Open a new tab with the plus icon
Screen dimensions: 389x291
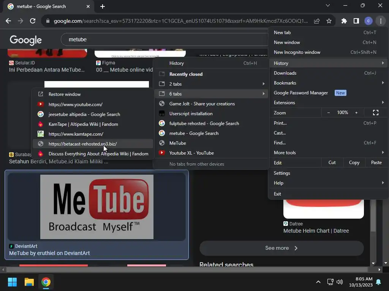coord(103,6)
